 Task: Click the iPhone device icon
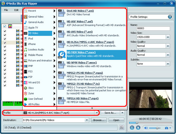point(25,44)
